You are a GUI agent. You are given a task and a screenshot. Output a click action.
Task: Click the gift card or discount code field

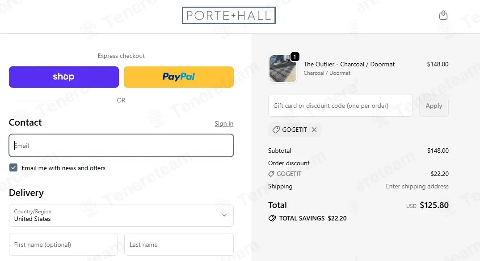(x=340, y=106)
